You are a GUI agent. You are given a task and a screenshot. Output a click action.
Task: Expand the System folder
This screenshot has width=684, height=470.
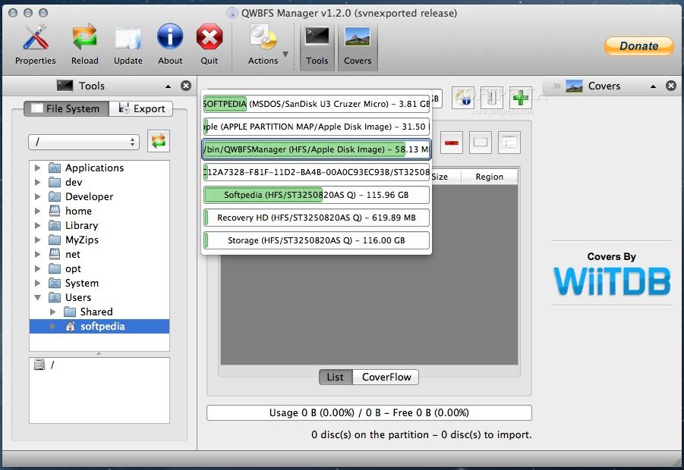click(37, 283)
